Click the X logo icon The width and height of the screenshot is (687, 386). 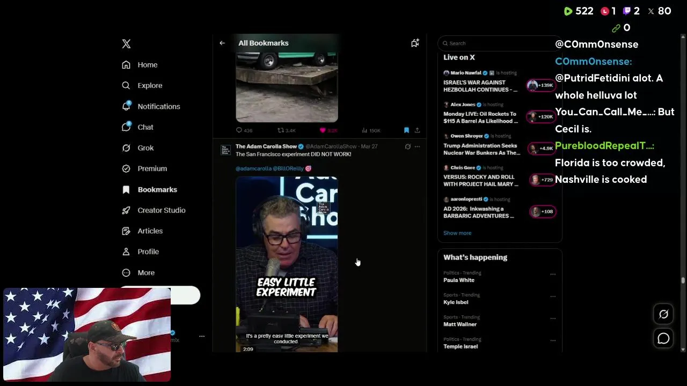pyautogui.click(x=126, y=44)
